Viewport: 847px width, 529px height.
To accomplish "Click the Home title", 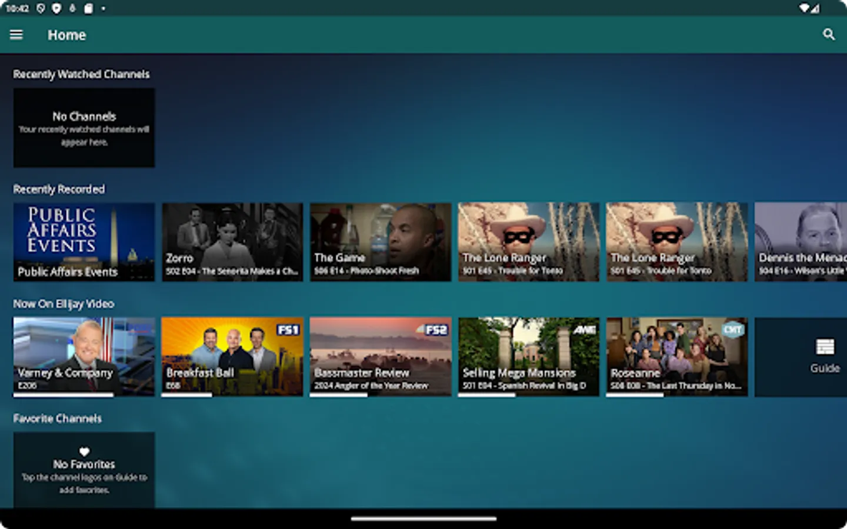I will 66,35.
